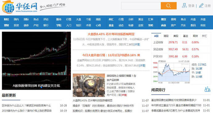The image size is (213, 113).
Task: Open the 策略 navigation item
Action: [151, 25]
